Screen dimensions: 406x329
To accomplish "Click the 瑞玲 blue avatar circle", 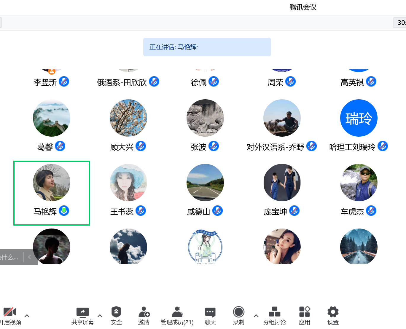I will tap(359, 118).
